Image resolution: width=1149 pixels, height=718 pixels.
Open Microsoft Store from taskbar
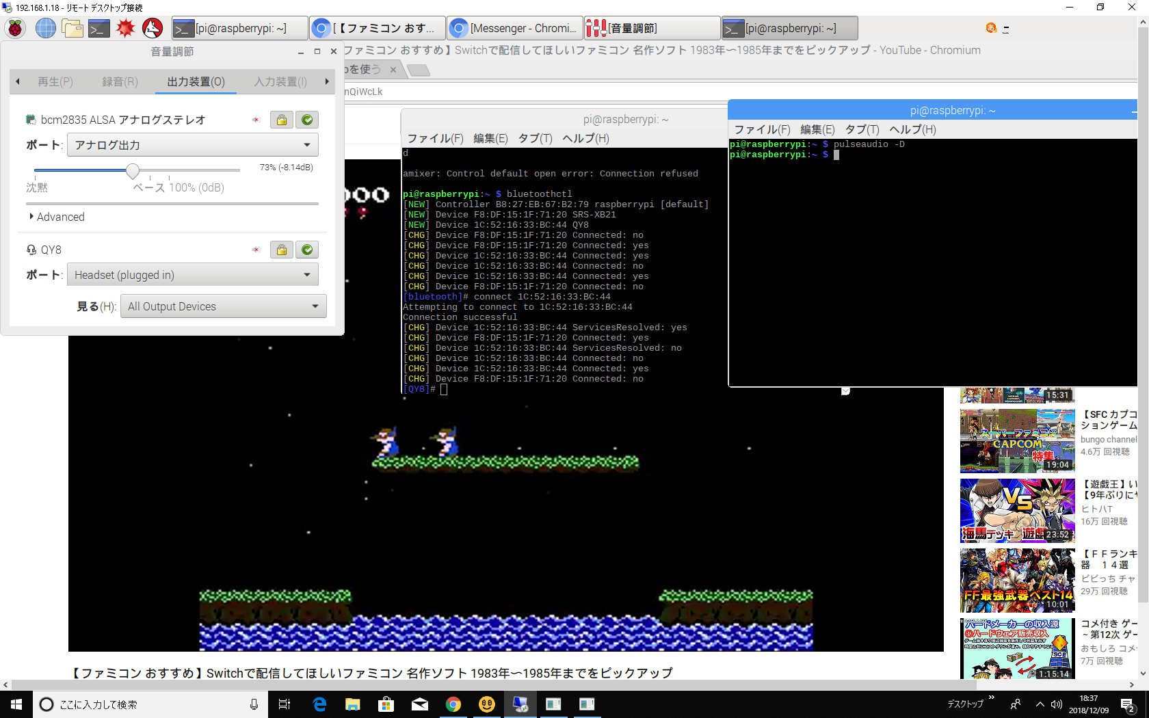[386, 704]
